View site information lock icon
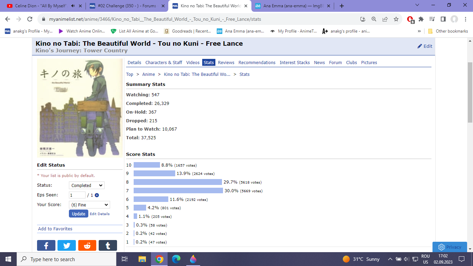 click(x=44, y=19)
